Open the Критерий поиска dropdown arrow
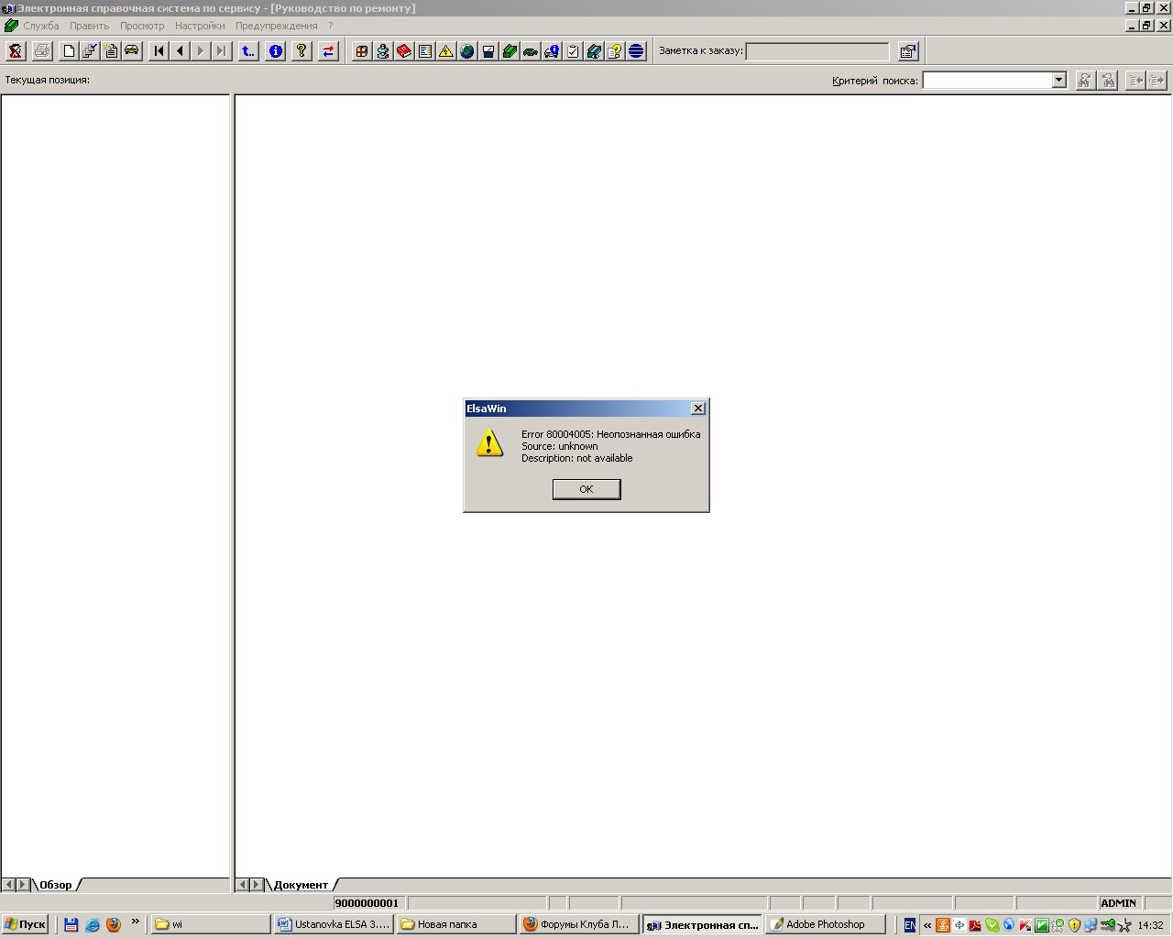The image size is (1173, 938). pyautogui.click(x=1059, y=80)
